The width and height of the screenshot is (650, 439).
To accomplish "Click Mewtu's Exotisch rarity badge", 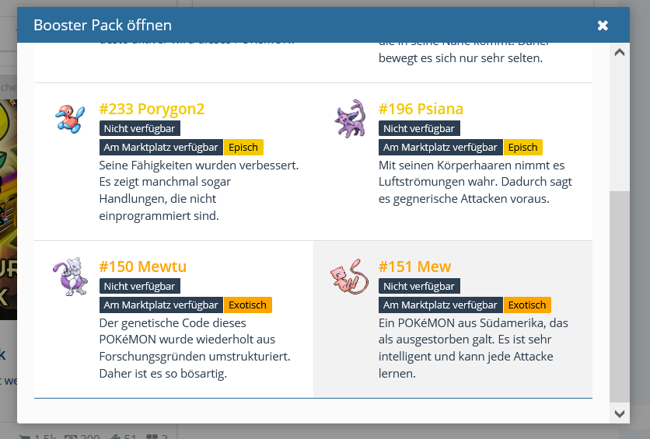I will (248, 305).
